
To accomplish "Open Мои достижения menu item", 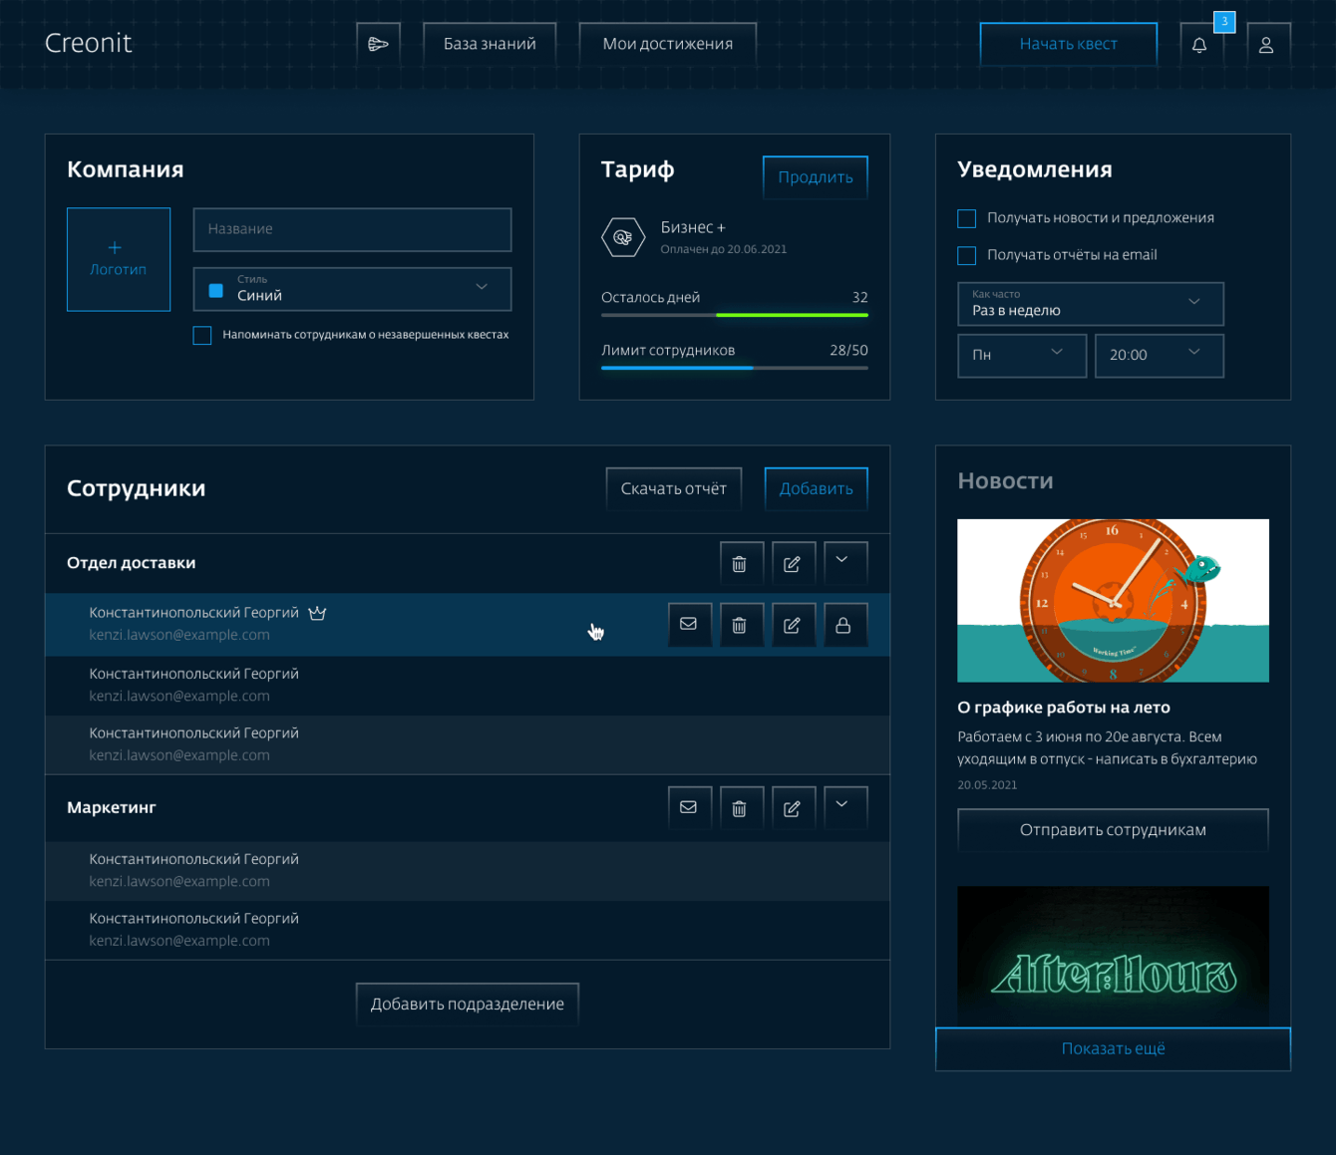I will (668, 44).
